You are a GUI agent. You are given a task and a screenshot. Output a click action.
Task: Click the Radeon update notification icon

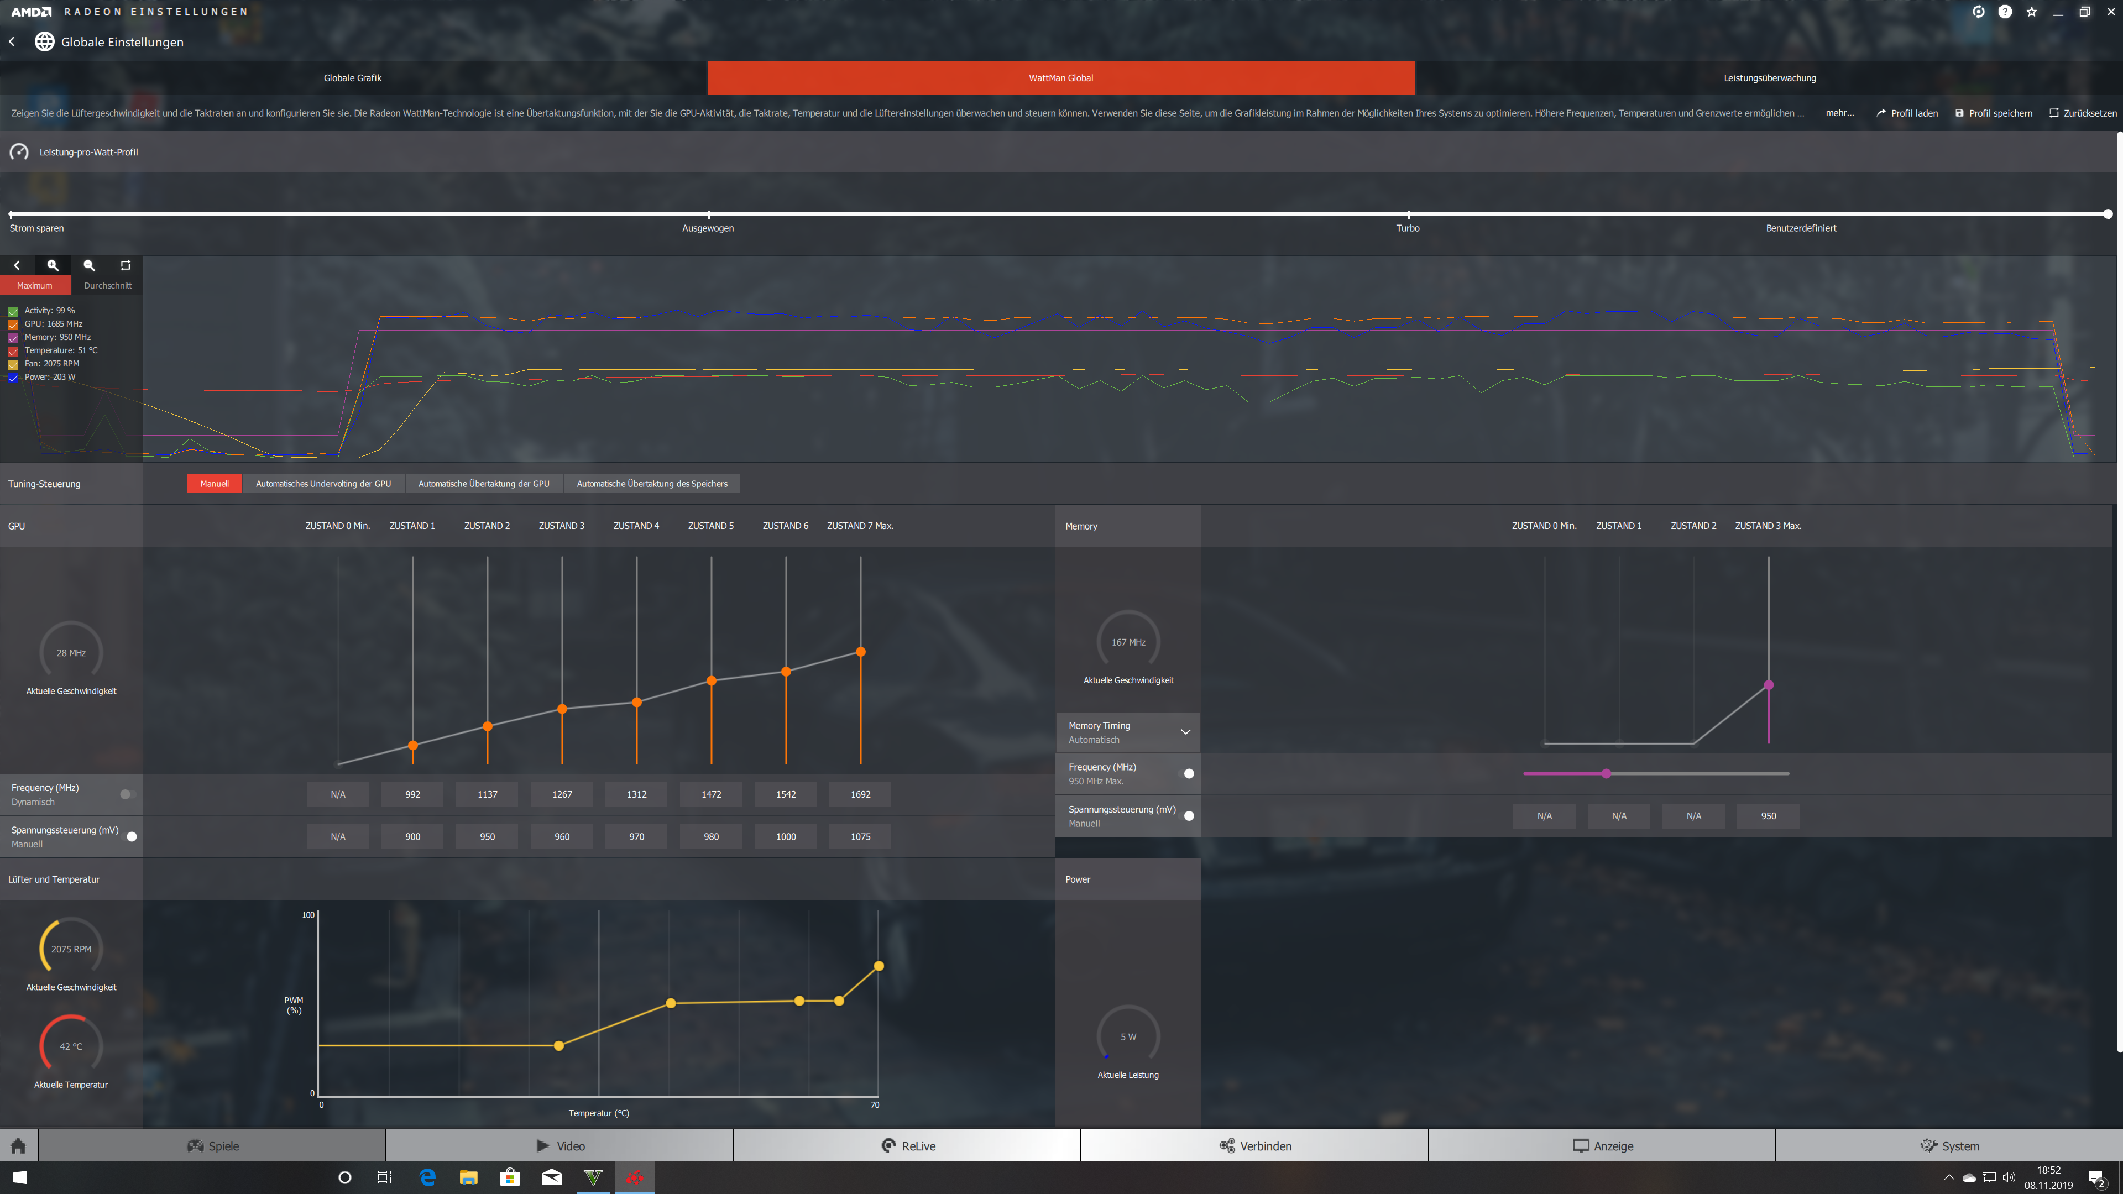(x=1978, y=12)
